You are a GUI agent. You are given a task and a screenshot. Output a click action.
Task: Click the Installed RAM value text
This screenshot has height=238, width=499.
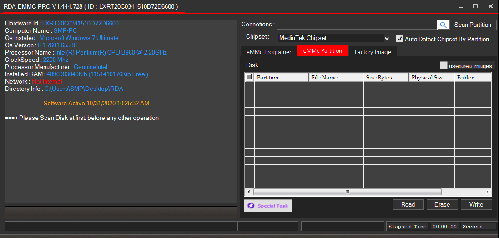tap(97, 74)
